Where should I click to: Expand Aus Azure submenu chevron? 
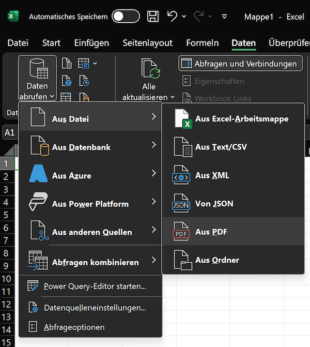153,173
